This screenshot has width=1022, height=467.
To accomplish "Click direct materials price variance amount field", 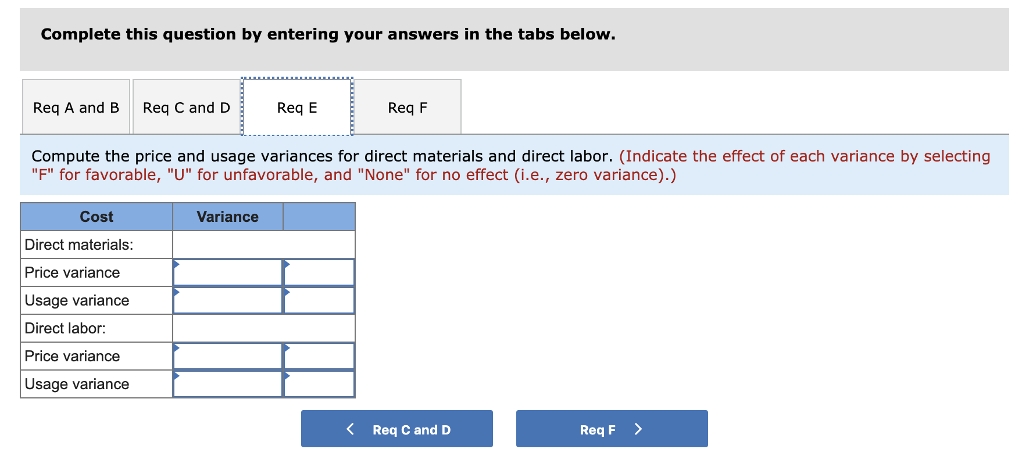I will click(x=228, y=272).
